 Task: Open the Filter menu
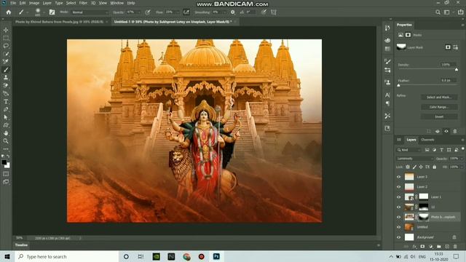(x=83, y=3)
